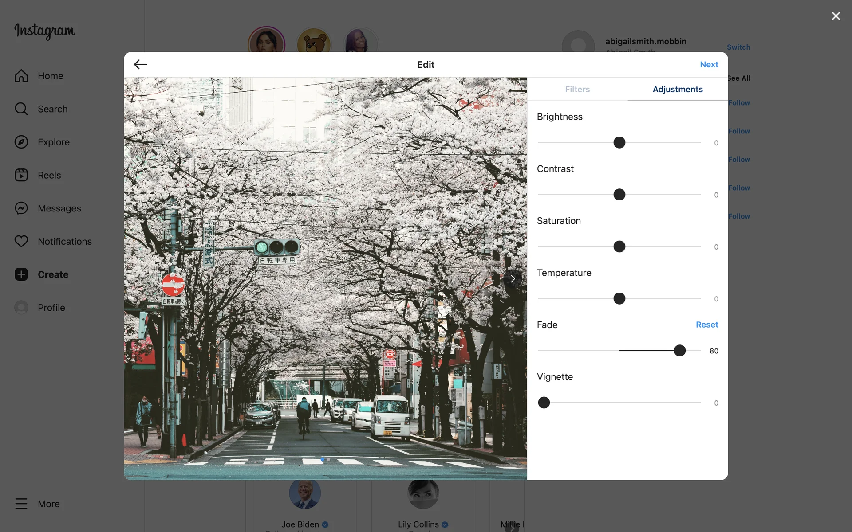Screen dimensions: 852x532
Task: Click the Create plus icon
Action: point(21,274)
